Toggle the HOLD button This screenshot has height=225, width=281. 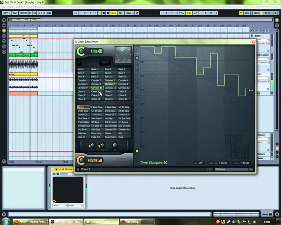point(105,63)
